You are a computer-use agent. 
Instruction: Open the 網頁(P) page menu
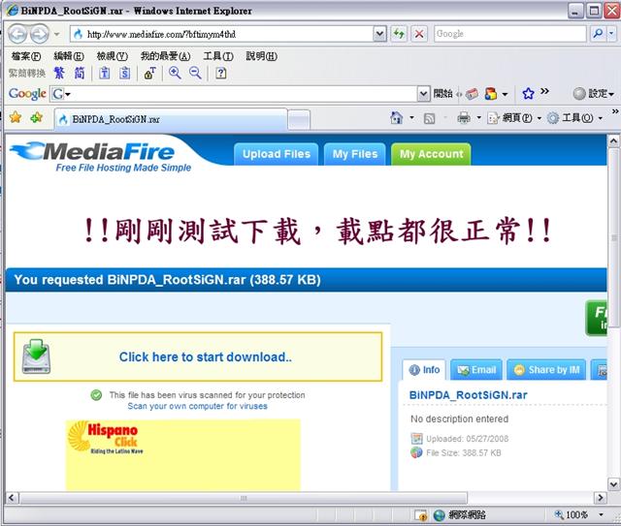(x=514, y=117)
